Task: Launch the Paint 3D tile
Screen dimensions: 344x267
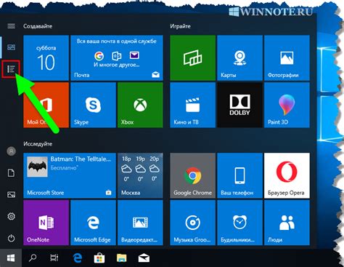Action: point(287,105)
